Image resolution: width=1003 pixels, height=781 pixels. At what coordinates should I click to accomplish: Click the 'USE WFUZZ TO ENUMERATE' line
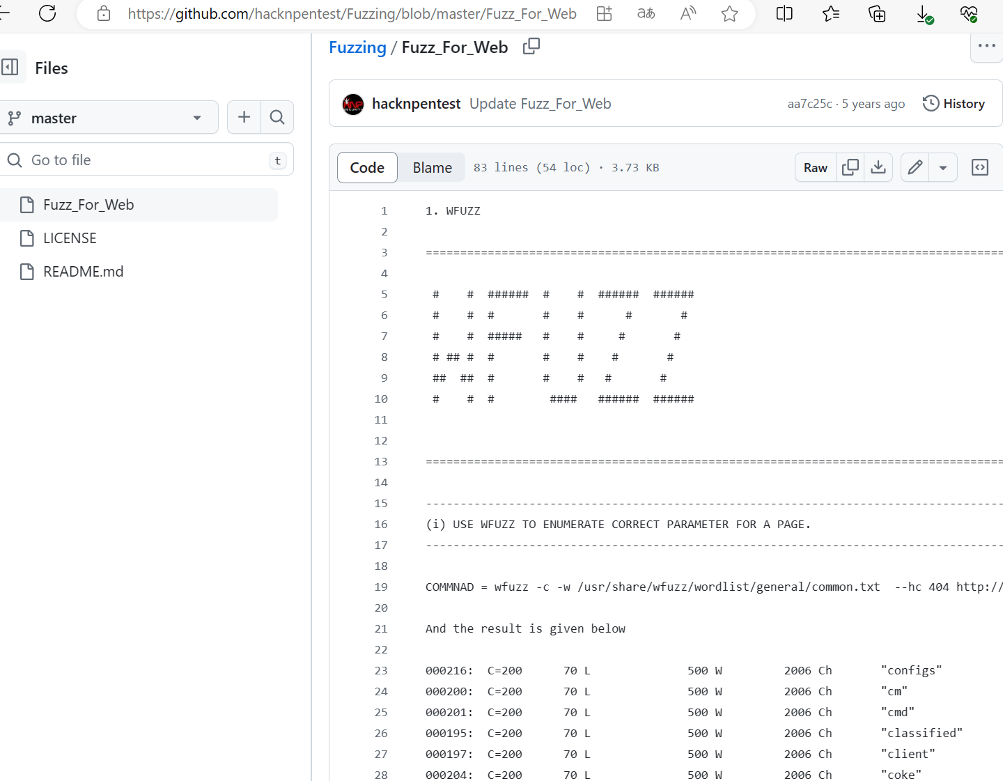pyautogui.click(x=618, y=524)
